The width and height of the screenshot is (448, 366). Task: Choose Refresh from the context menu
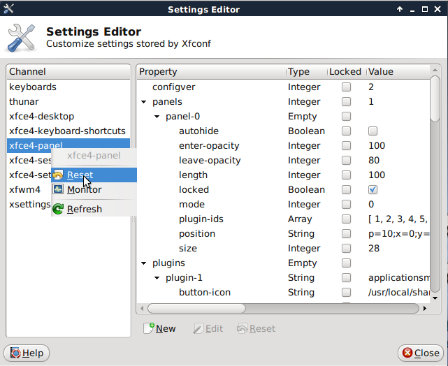94,209
